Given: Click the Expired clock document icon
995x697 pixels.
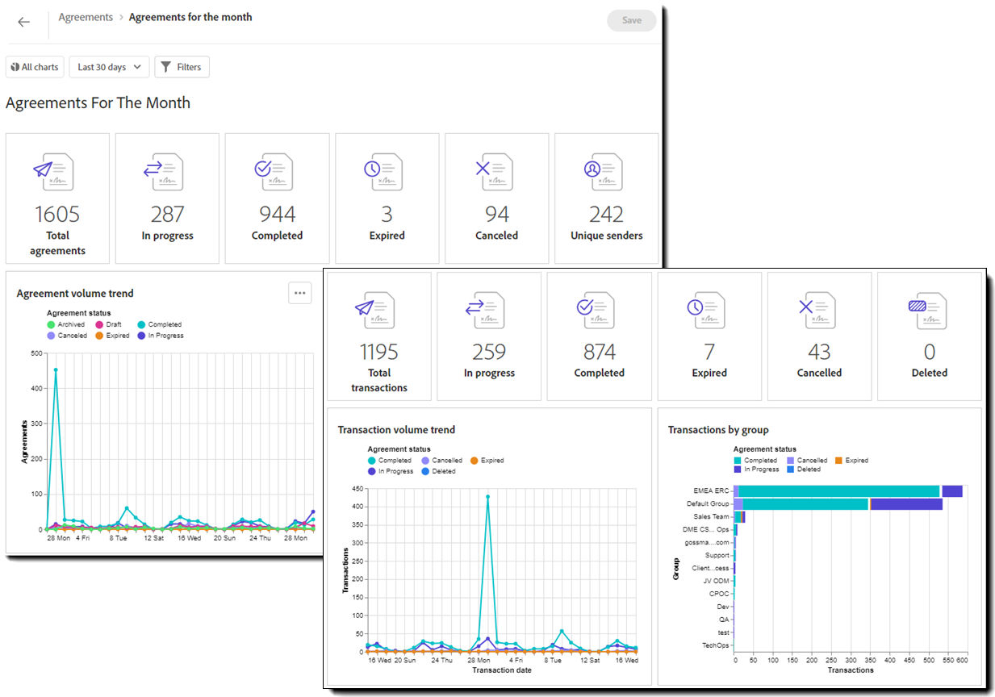Looking at the screenshot, I should (x=384, y=171).
